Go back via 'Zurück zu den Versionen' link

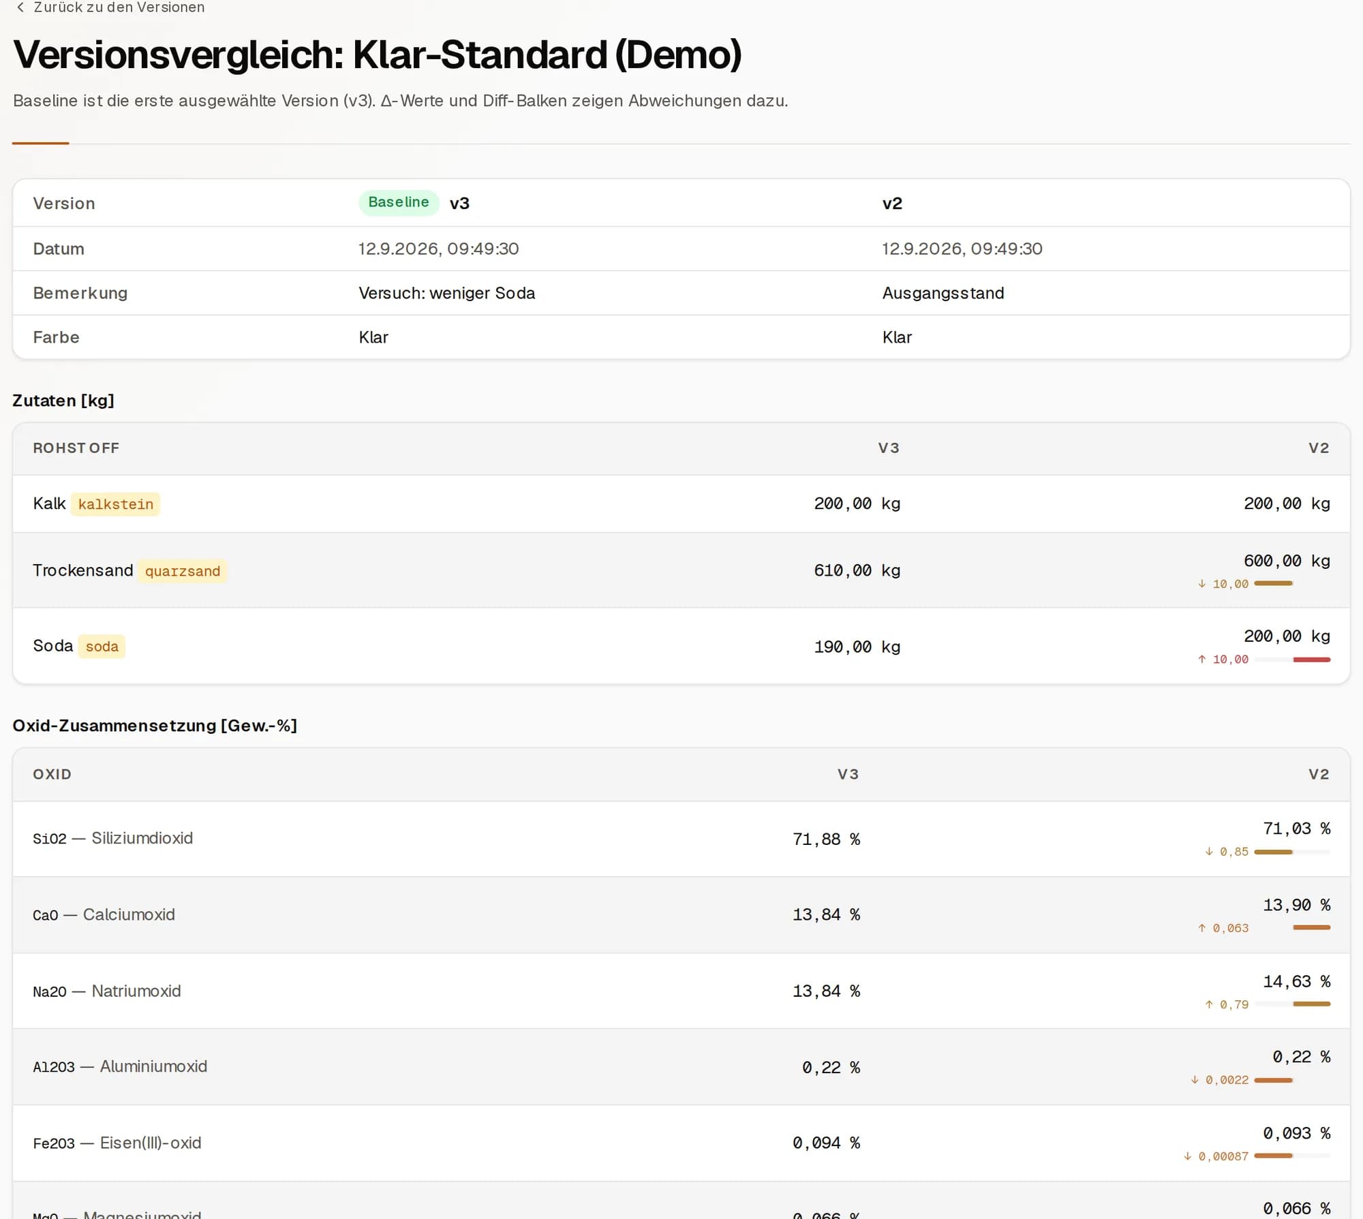[x=110, y=7]
